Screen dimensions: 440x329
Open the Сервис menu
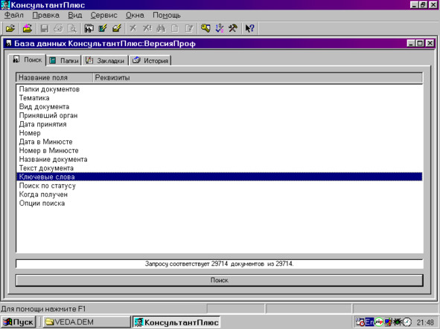coord(103,15)
